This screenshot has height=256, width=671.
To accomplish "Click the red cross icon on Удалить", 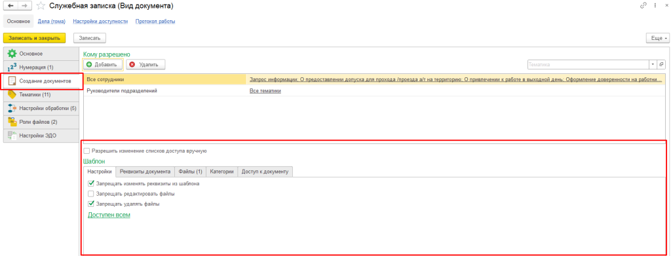I will 132,65.
